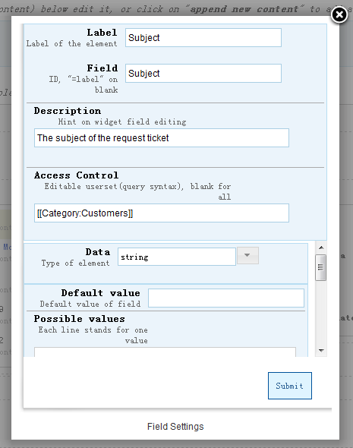Click the bold Field heading text

tap(102, 68)
